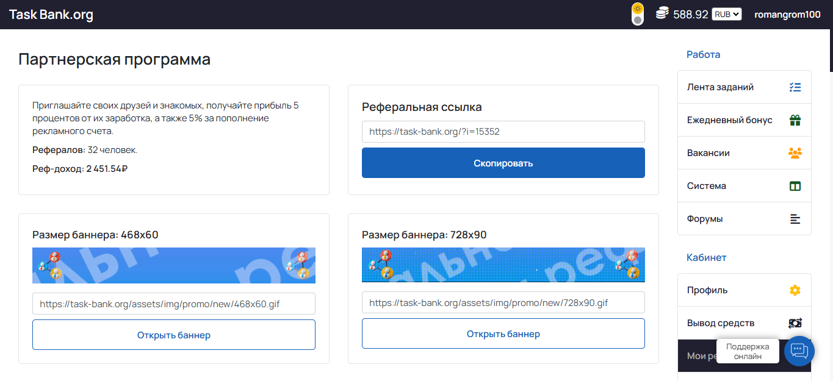Go to Лента заданий menu item
This screenshot has width=833, height=381.
pyautogui.click(x=720, y=87)
